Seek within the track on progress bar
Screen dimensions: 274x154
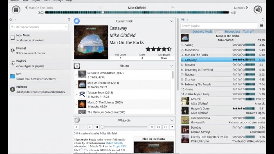137,12
